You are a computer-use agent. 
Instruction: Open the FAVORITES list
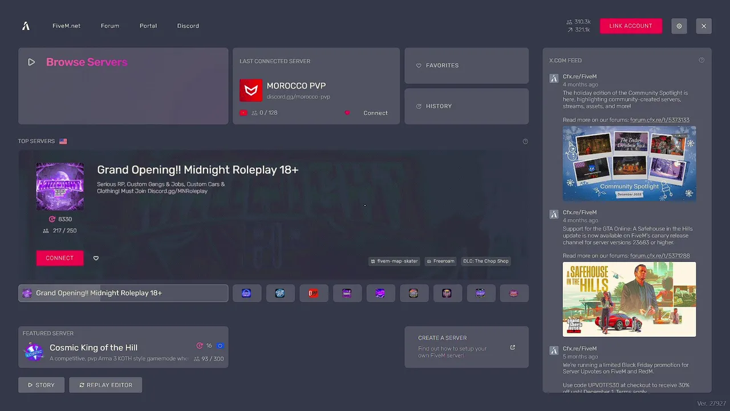[467, 66]
